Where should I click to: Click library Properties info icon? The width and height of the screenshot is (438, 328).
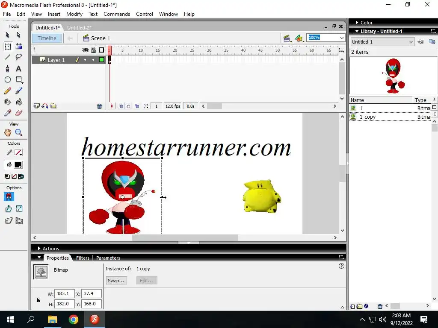tap(366, 306)
